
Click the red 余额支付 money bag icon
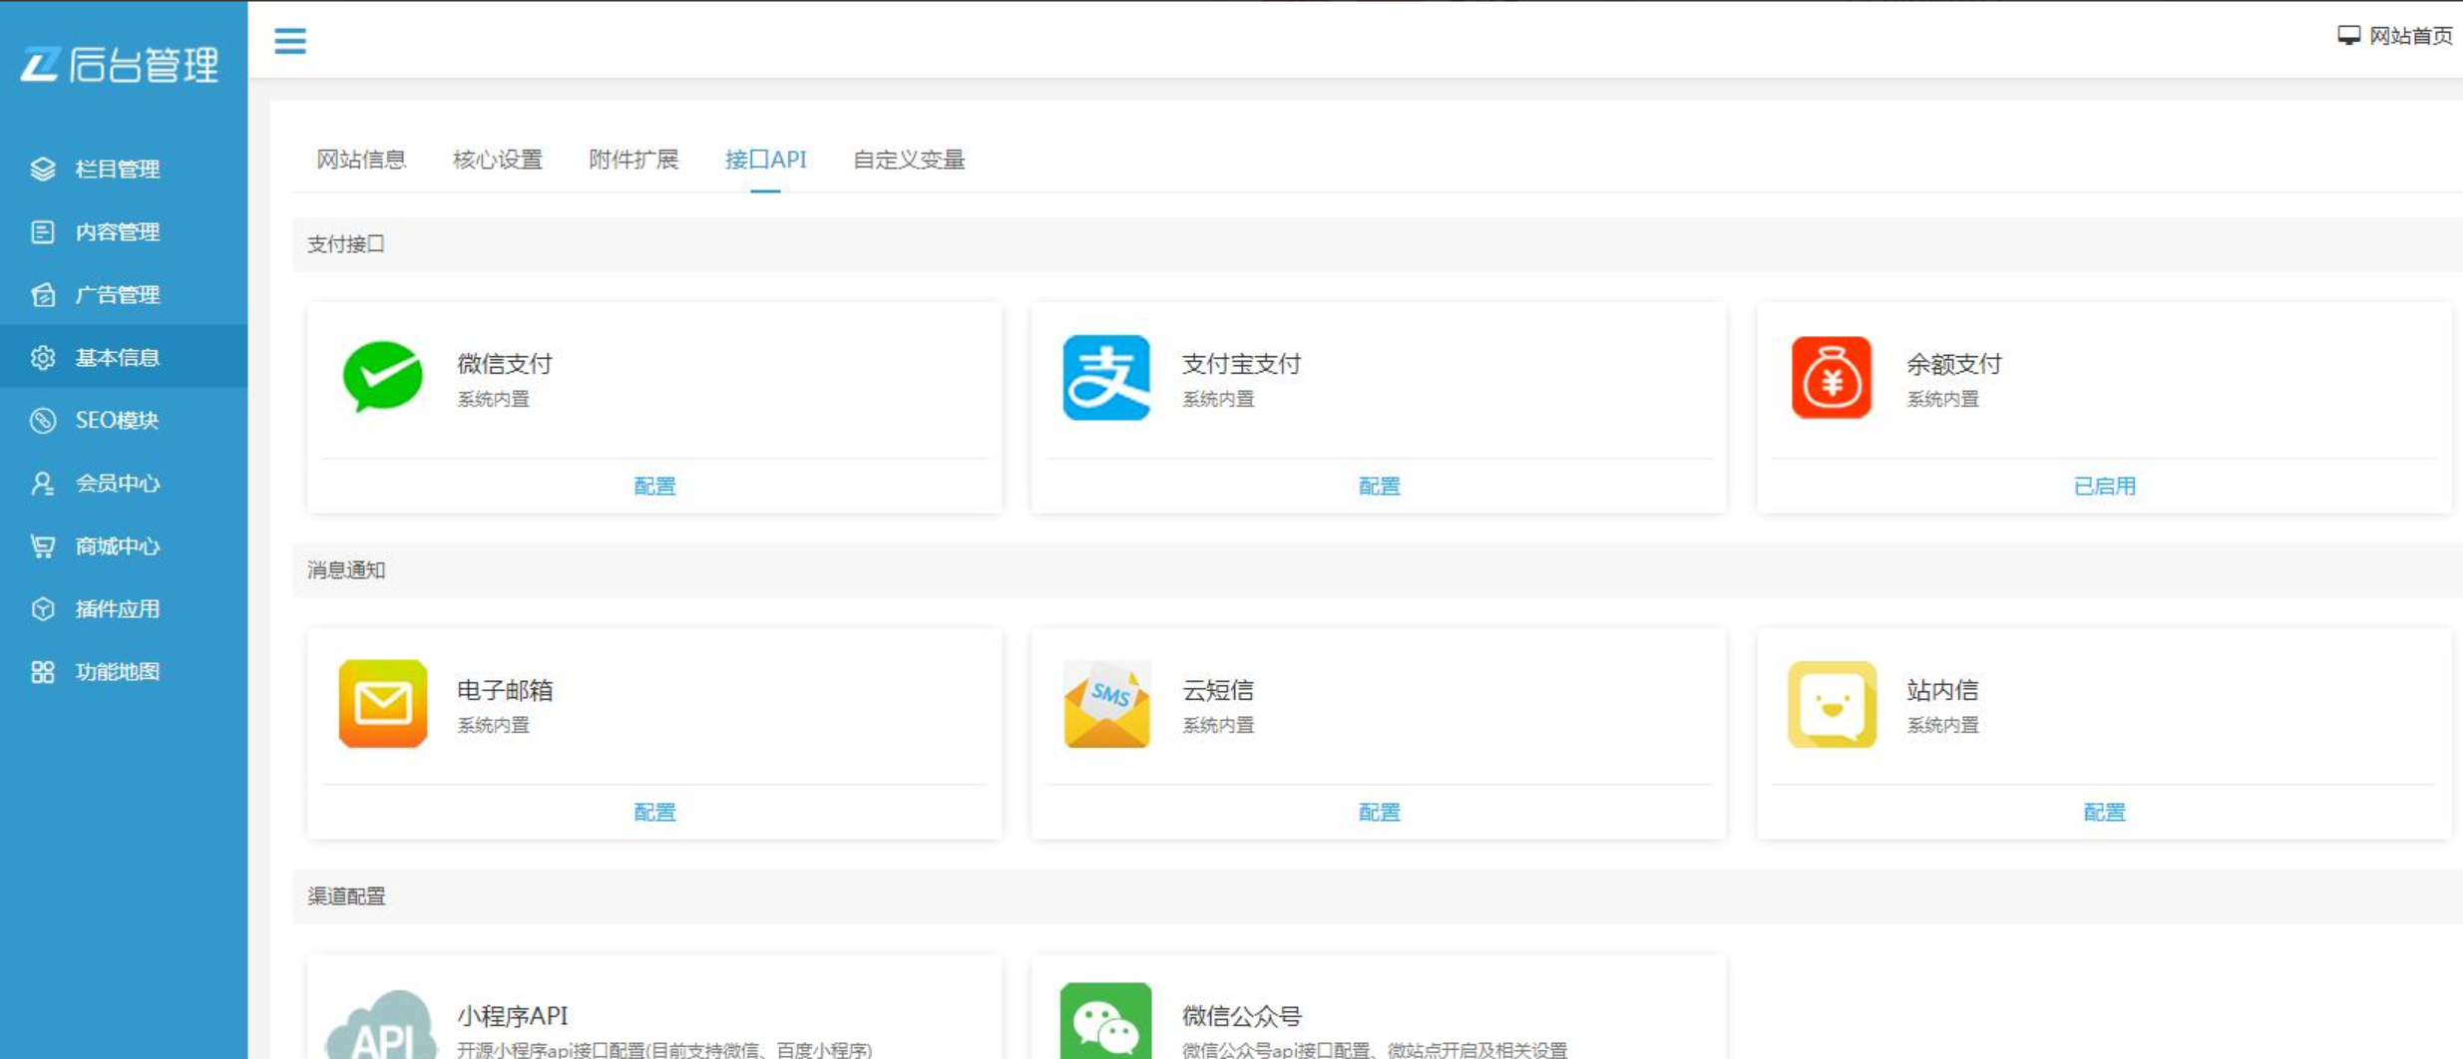[1832, 377]
